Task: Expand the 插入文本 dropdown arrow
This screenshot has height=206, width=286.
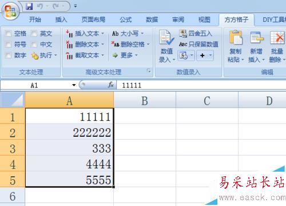Action: 102,34
